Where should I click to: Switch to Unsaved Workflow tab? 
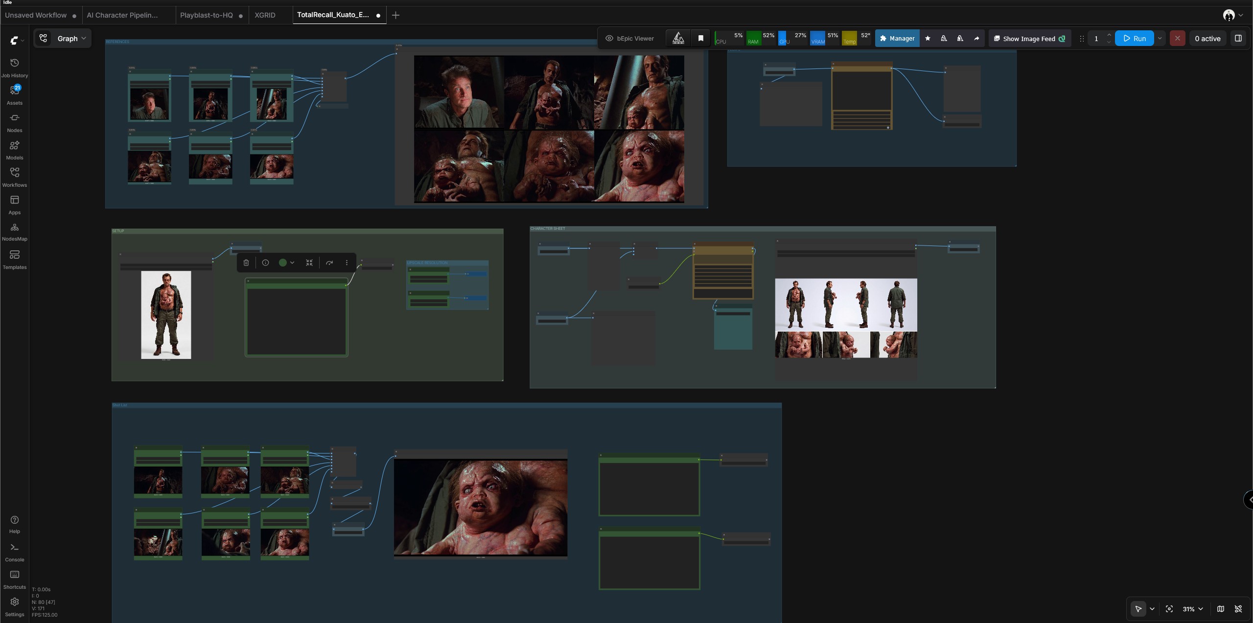(36, 15)
